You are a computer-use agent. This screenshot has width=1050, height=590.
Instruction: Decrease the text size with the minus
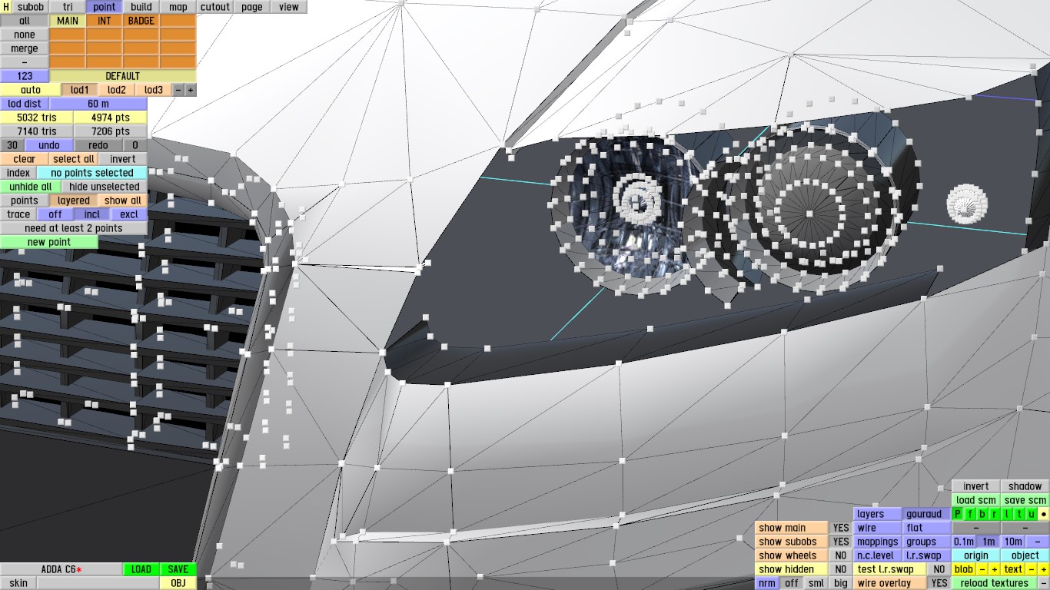1031,569
